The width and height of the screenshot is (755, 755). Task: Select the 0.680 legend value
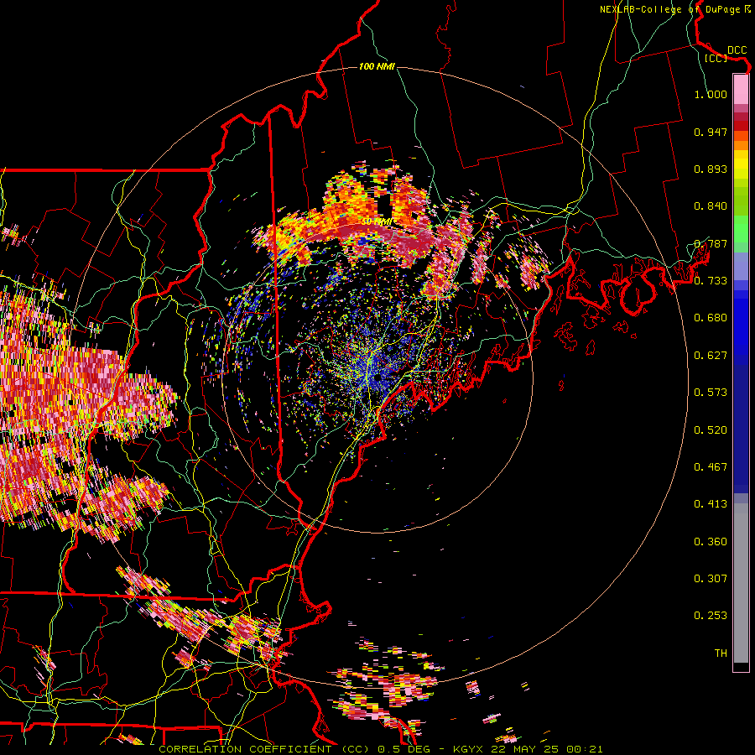711,318
